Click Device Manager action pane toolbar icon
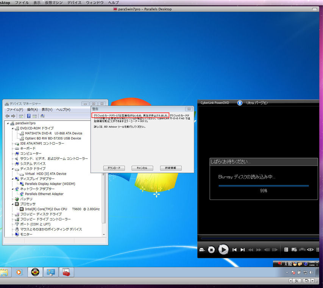This screenshot has width=323, height=288. (34, 116)
